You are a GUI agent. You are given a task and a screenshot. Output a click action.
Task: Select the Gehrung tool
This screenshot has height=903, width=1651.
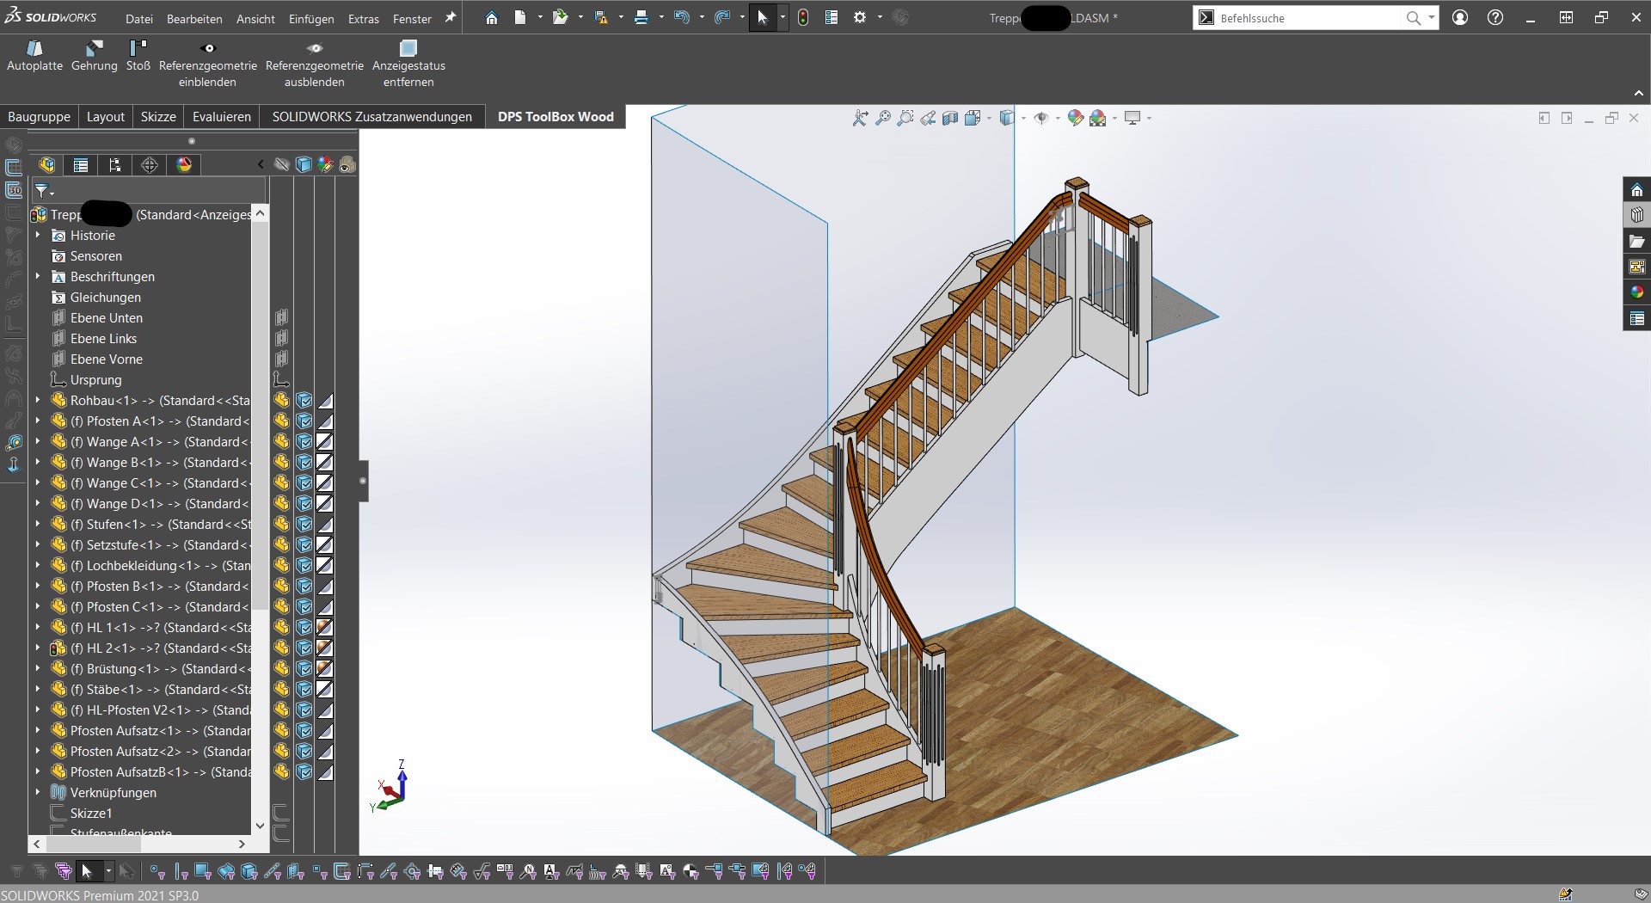pyautogui.click(x=95, y=56)
